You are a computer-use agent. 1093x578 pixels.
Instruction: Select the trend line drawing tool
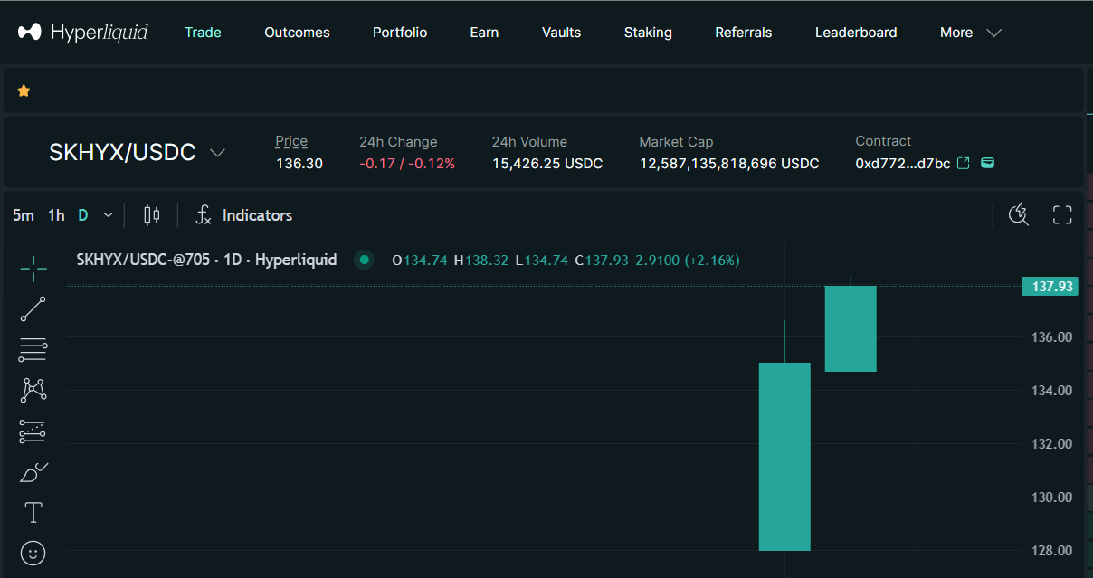pos(33,308)
